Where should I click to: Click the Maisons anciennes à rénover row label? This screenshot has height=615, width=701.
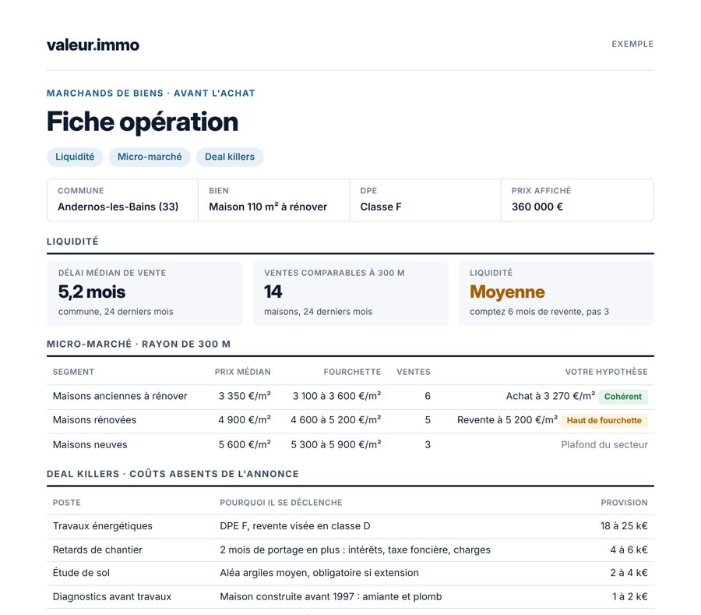120,396
